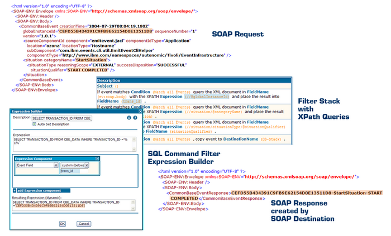Click the Description header in Filter Stack

click(x=194, y=80)
